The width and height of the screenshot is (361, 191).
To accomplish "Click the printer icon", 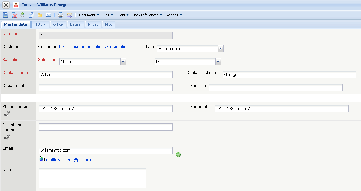I will 60,15.
